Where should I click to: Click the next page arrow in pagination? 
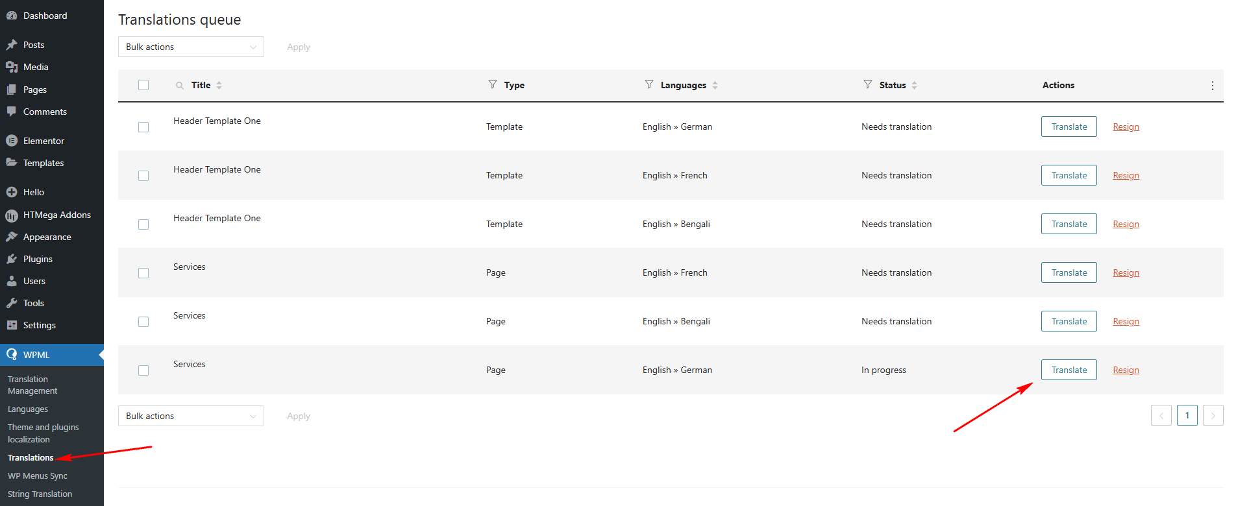tap(1213, 415)
